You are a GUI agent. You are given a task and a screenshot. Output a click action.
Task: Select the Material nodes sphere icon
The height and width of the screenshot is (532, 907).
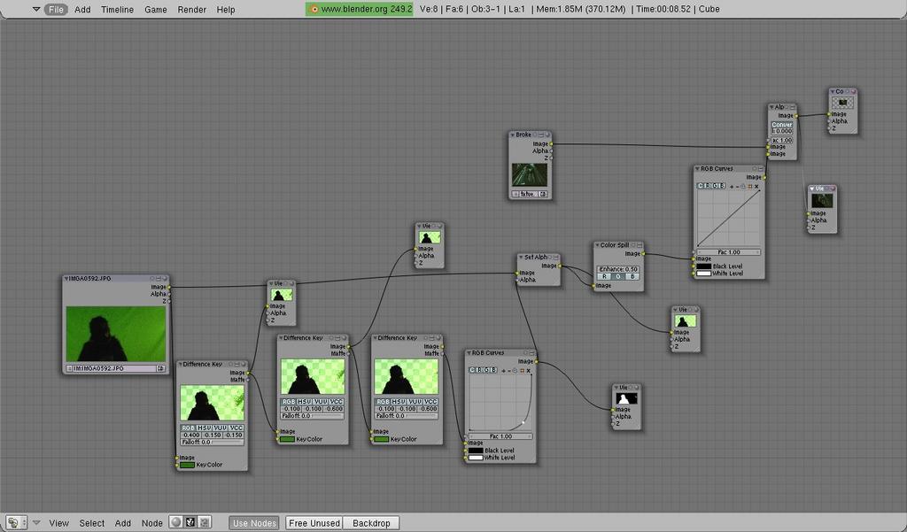tap(176, 522)
